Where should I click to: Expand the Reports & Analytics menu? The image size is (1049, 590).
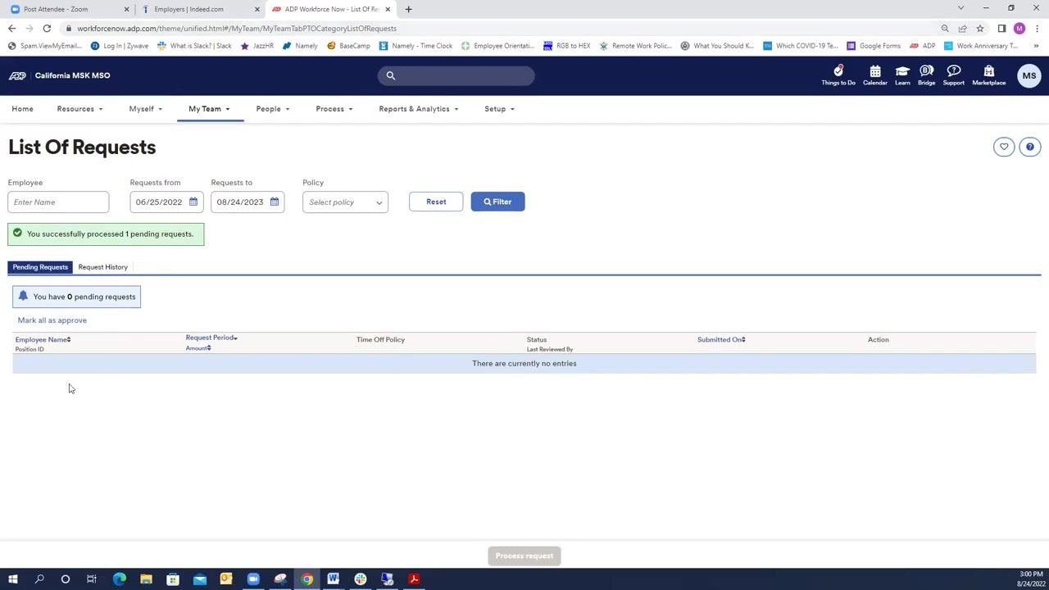[x=418, y=109]
